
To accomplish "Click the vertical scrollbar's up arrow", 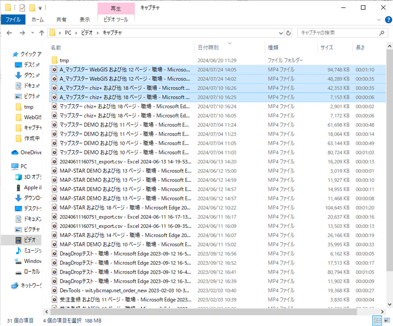I will [390, 46].
